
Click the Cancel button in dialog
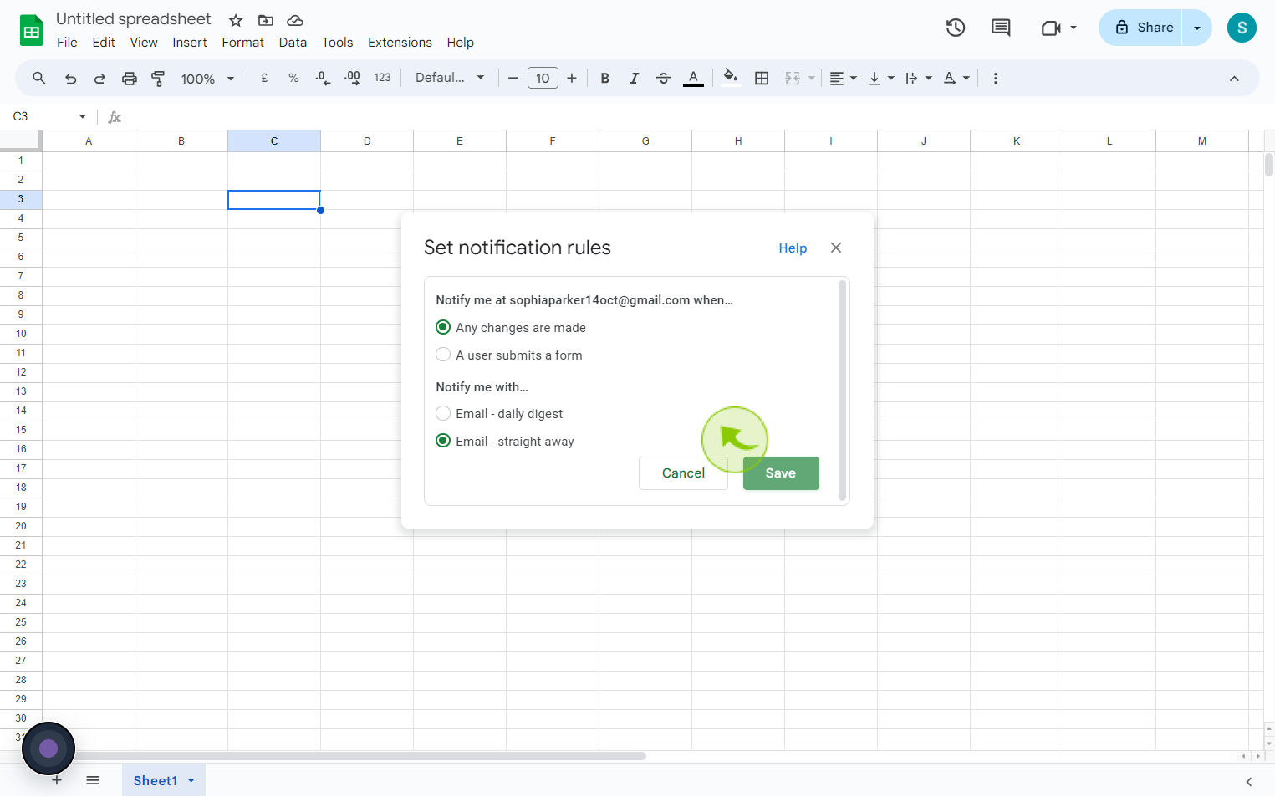(683, 473)
